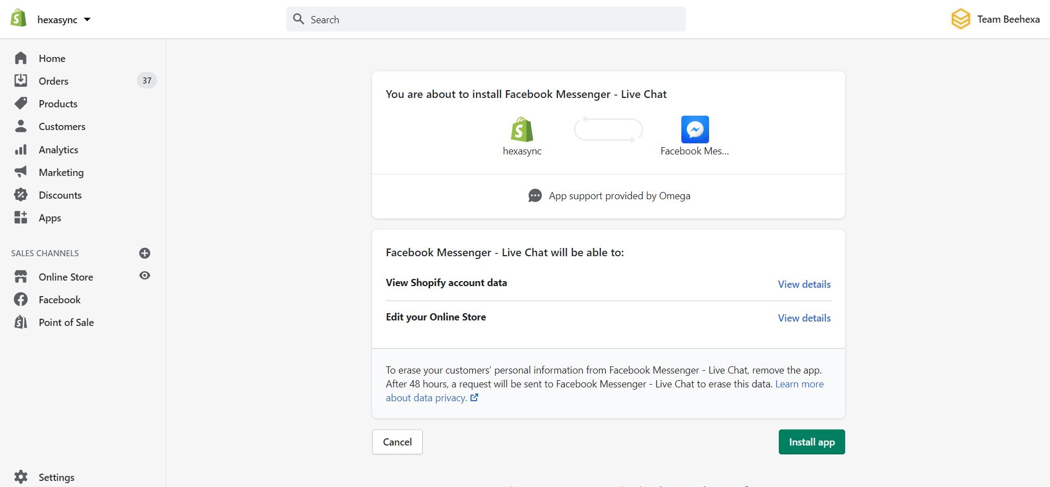Open Discounts section
This screenshot has height=487, width=1050.
point(60,195)
